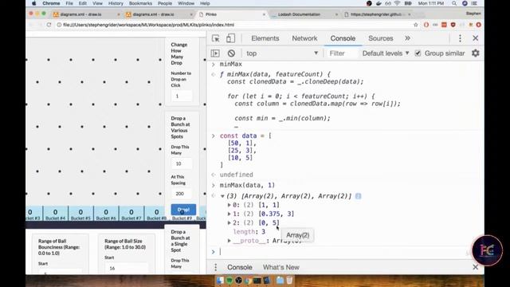510x287 pixels.
Task: Switch to the first diagrams.xml draw.io tab
Action: pos(85,14)
